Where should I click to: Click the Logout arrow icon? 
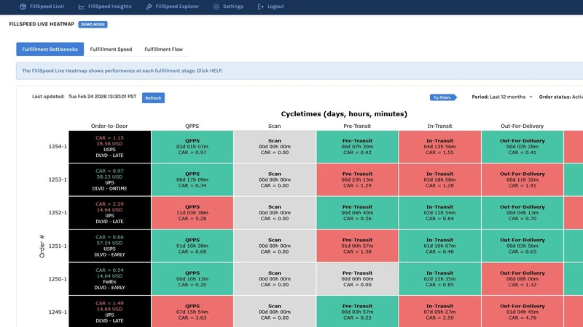(261, 7)
